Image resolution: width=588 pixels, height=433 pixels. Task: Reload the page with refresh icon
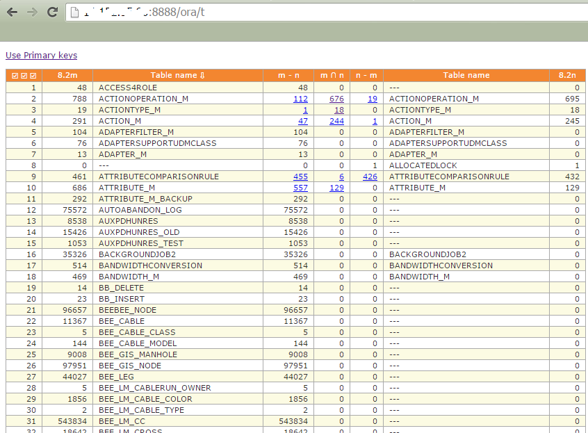click(x=52, y=12)
